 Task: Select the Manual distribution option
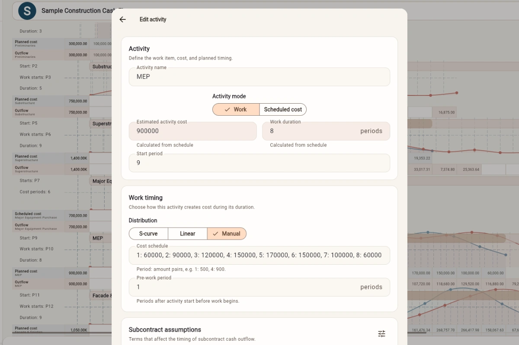click(x=227, y=234)
